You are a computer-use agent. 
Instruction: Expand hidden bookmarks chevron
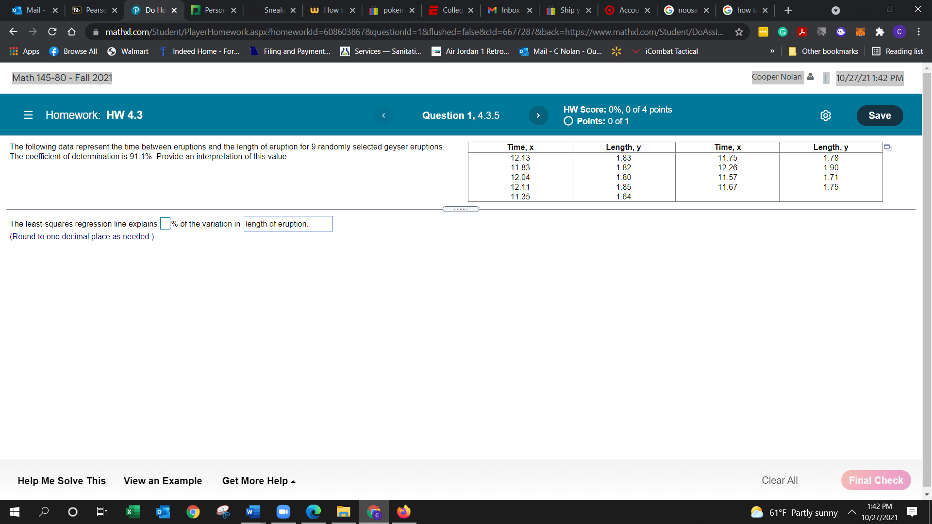[x=772, y=51]
